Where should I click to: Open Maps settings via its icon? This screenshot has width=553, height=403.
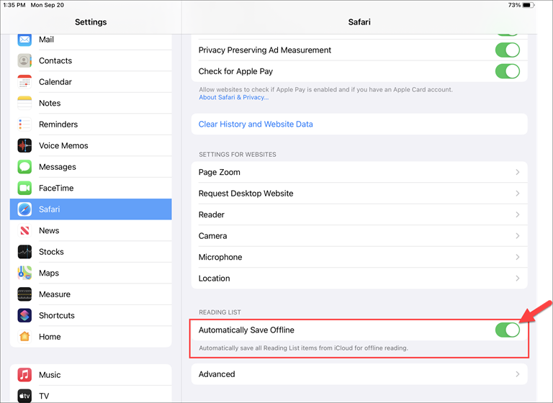click(x=25, y=273)
